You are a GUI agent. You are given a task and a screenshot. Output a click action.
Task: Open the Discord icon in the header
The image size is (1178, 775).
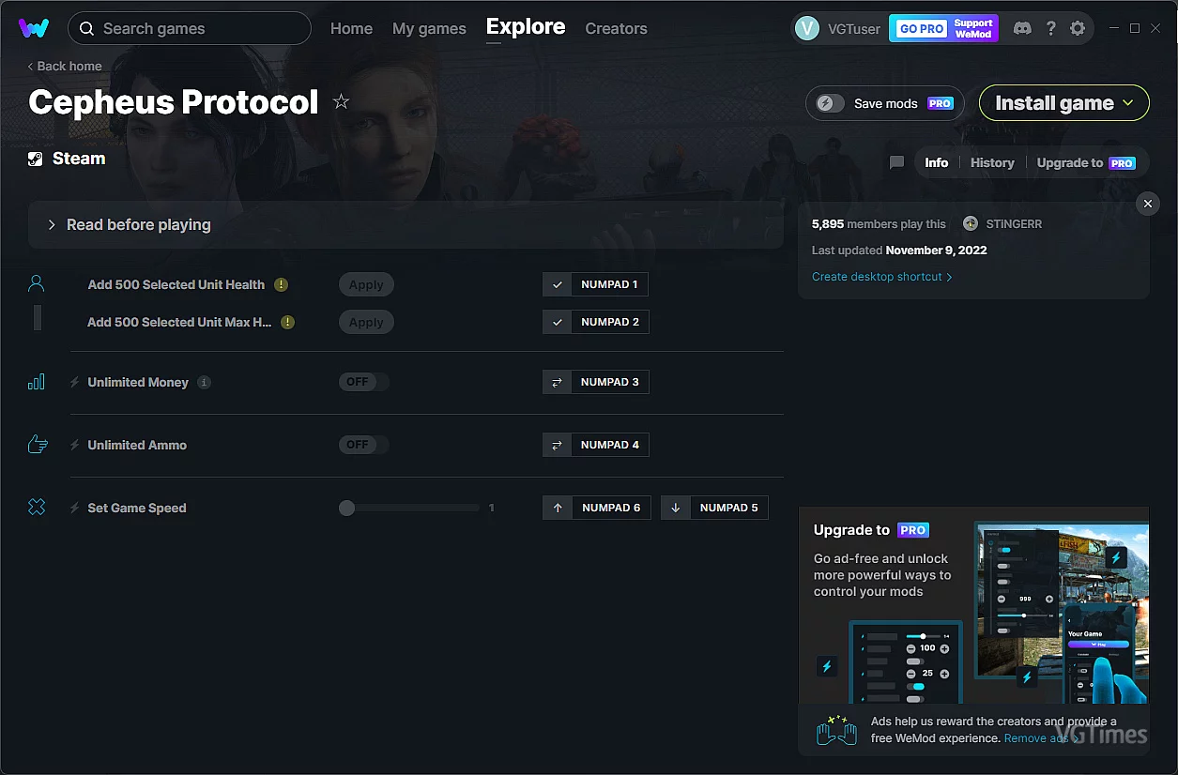tap(1022, 28)
